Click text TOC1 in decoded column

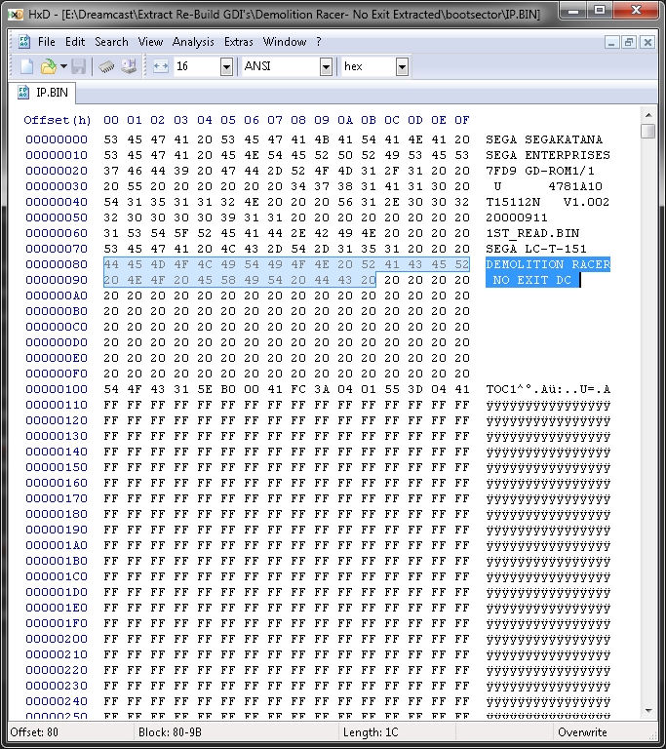pos(501,389)
